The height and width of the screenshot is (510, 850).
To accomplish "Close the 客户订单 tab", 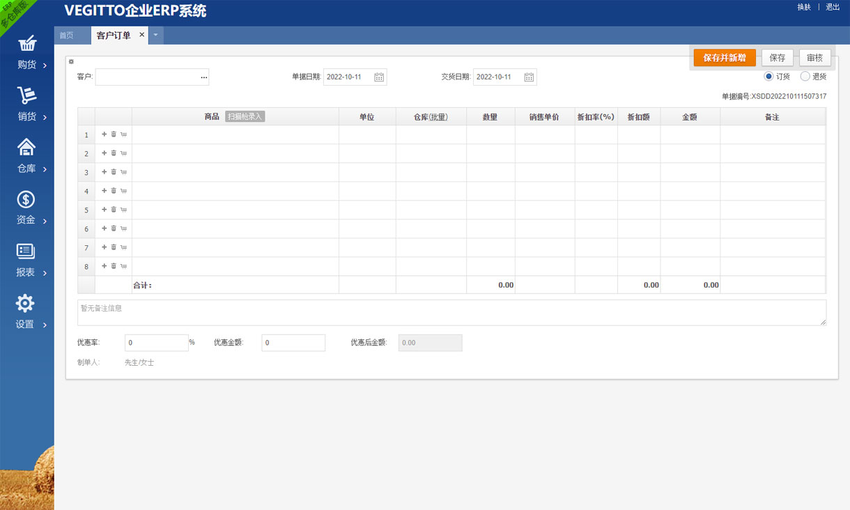I will 142,35.
